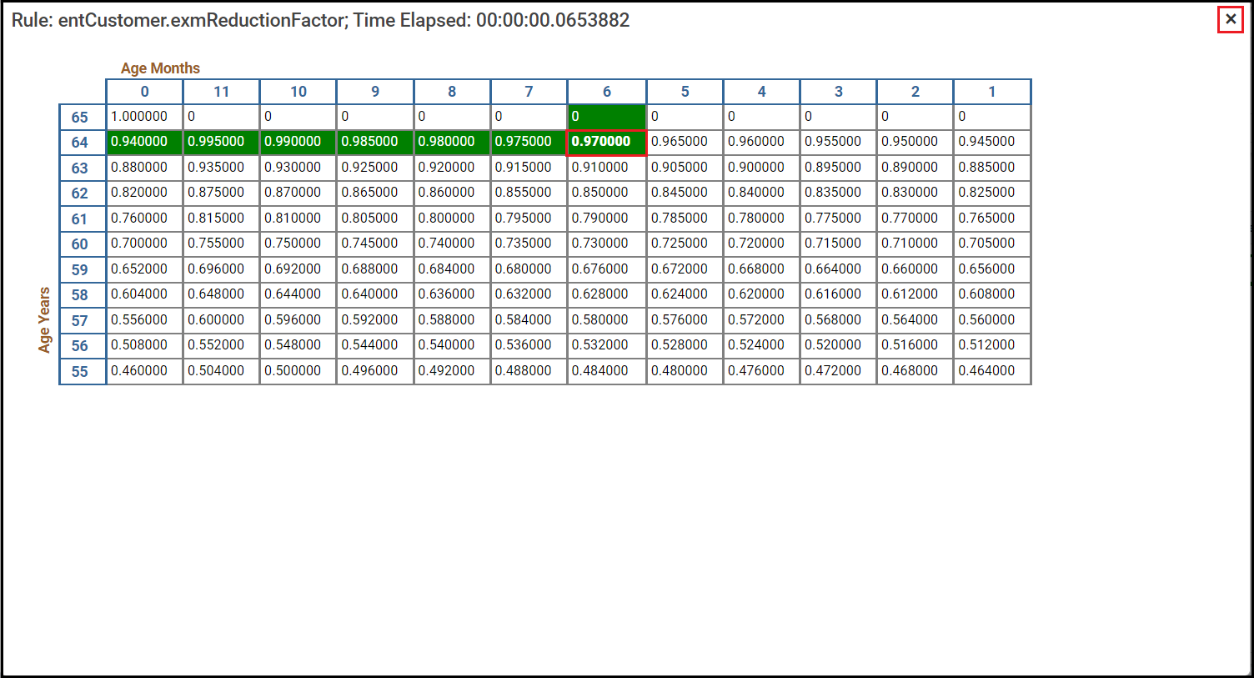The image size is (1254, 678).
Task: Click the 0.484000 cell
Action: [x=606, y=371]
